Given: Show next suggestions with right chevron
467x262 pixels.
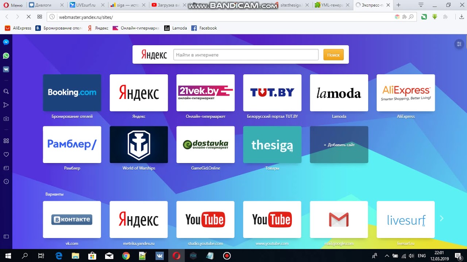Looking at the screenshot, I should pos(441,218).
